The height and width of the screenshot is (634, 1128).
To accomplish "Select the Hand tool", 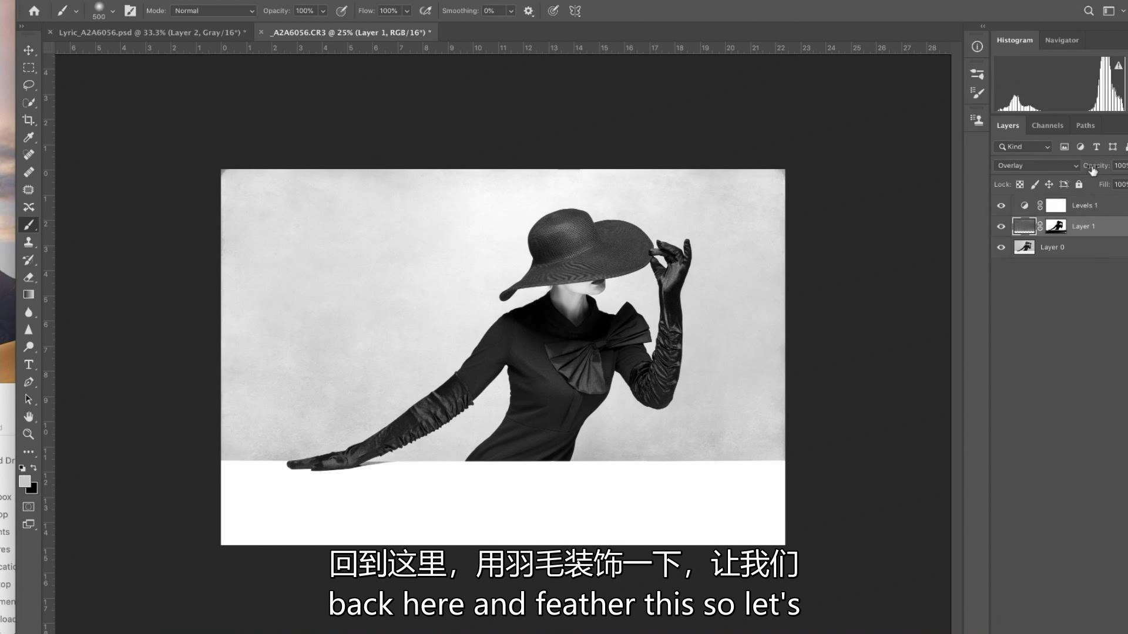I will point(28,417).
